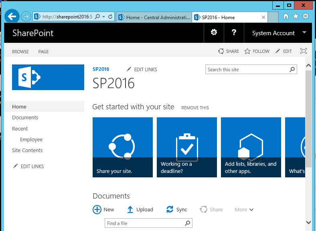Create a New document with plus icon
Viewport: 316px width, 231px height.
tap(103, 209)
